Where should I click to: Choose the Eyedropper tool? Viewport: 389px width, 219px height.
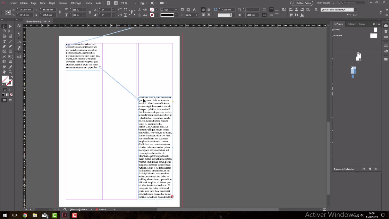[x=10, y=67]
